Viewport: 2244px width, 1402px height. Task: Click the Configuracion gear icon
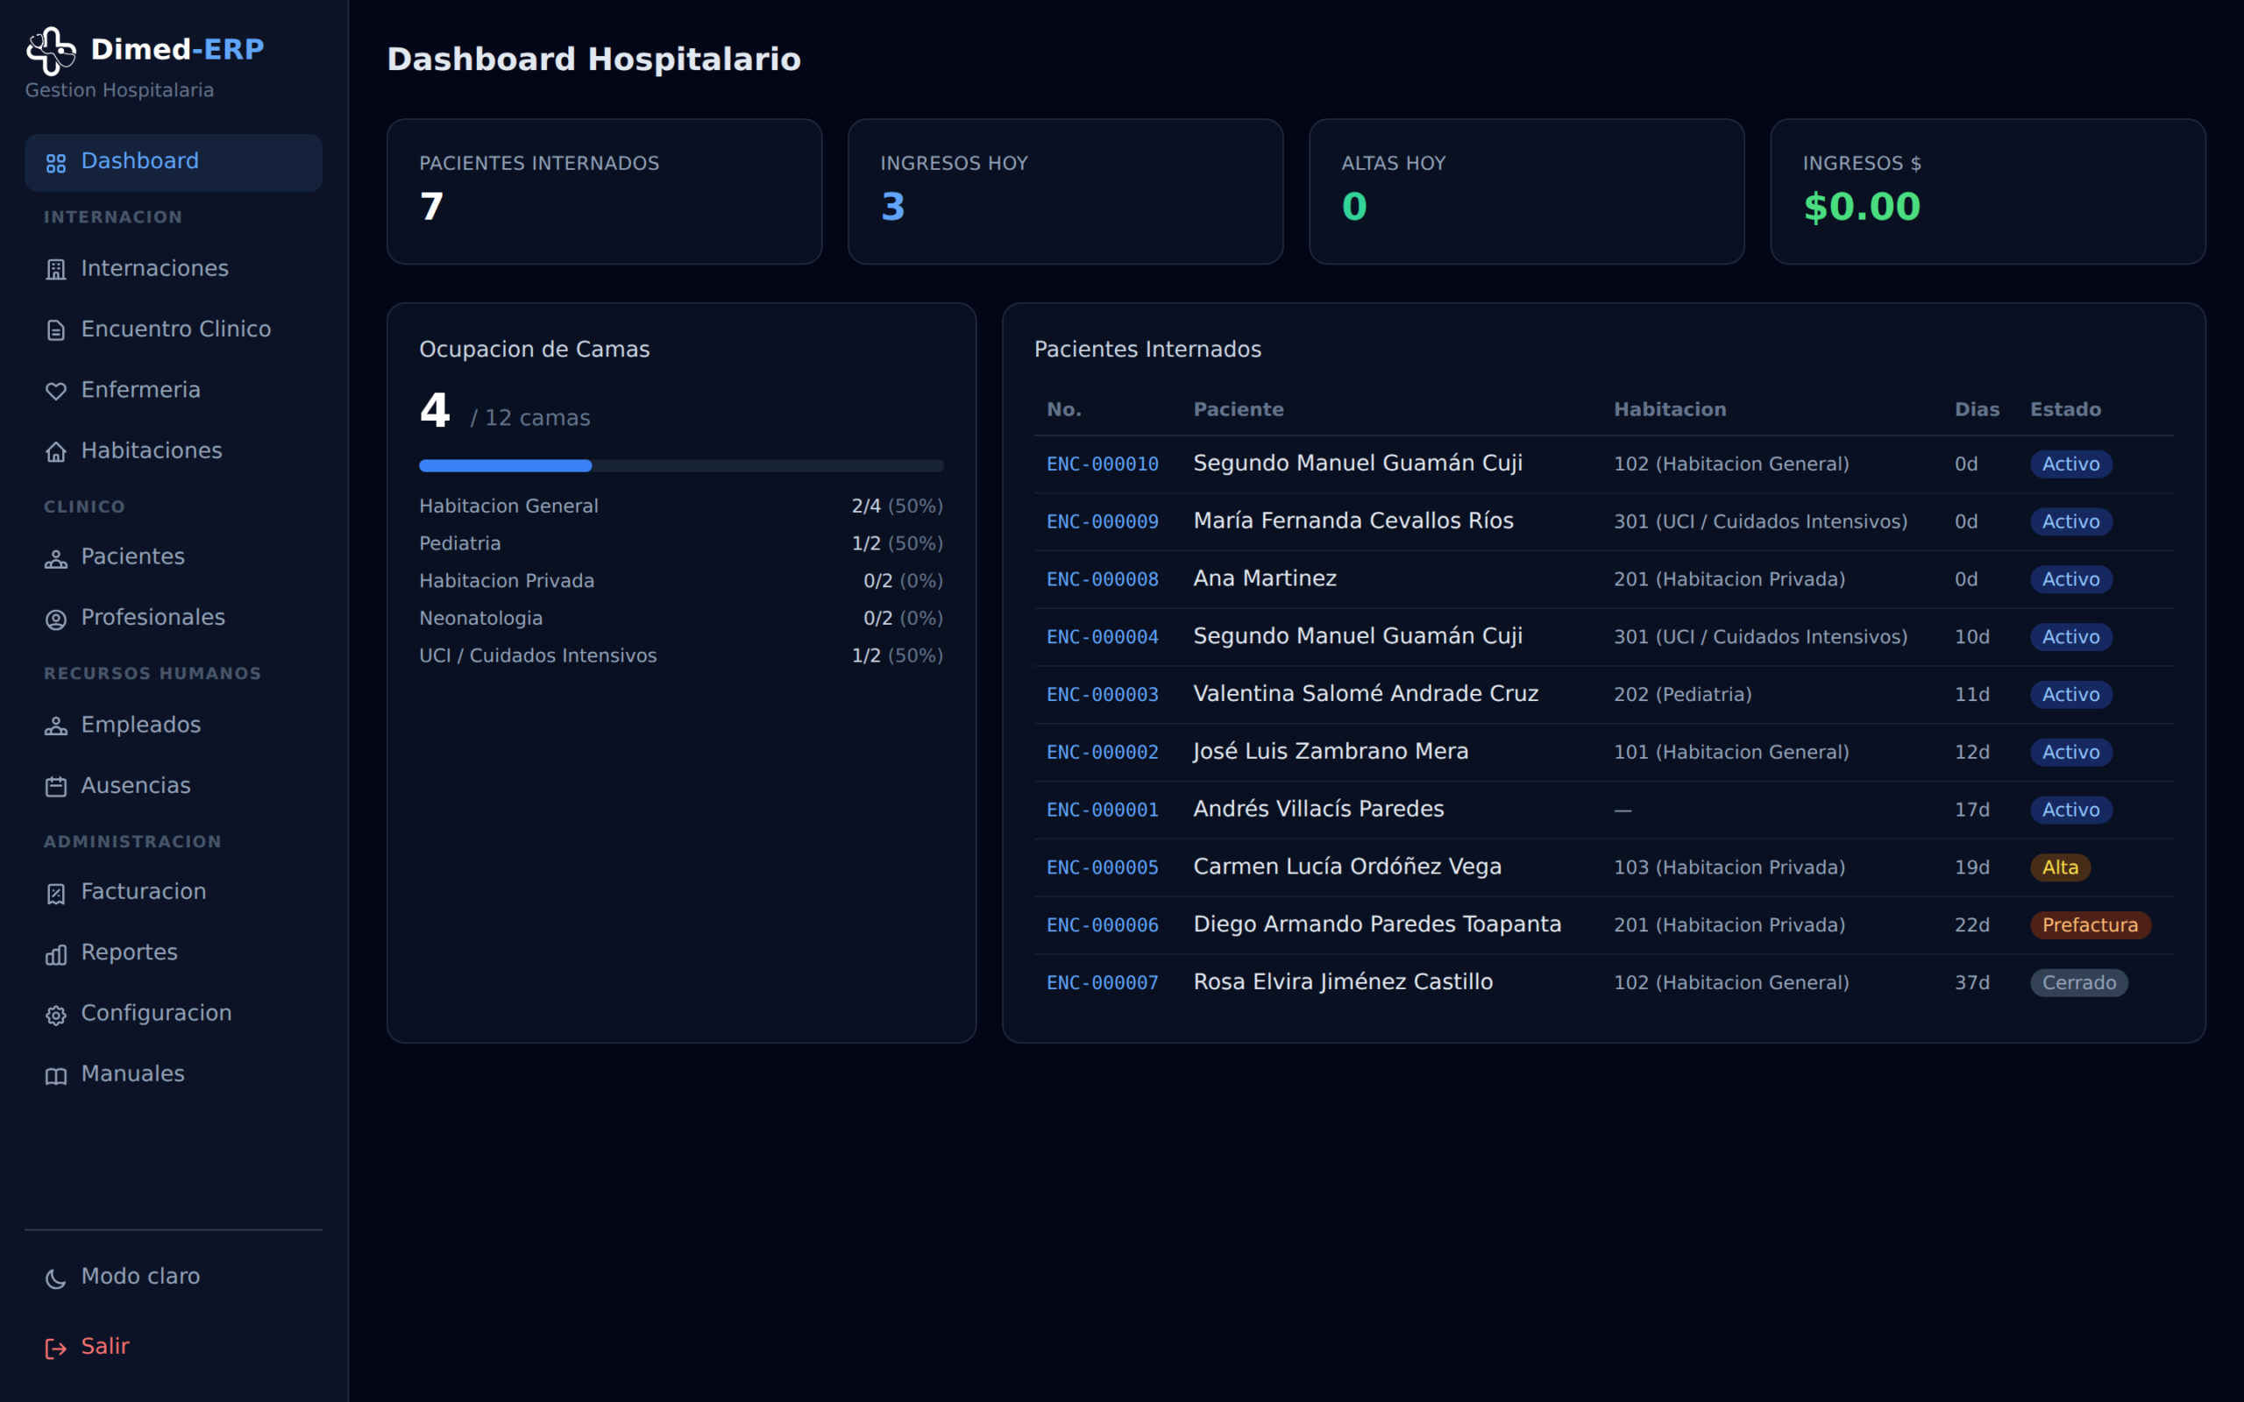(55, 1015)
